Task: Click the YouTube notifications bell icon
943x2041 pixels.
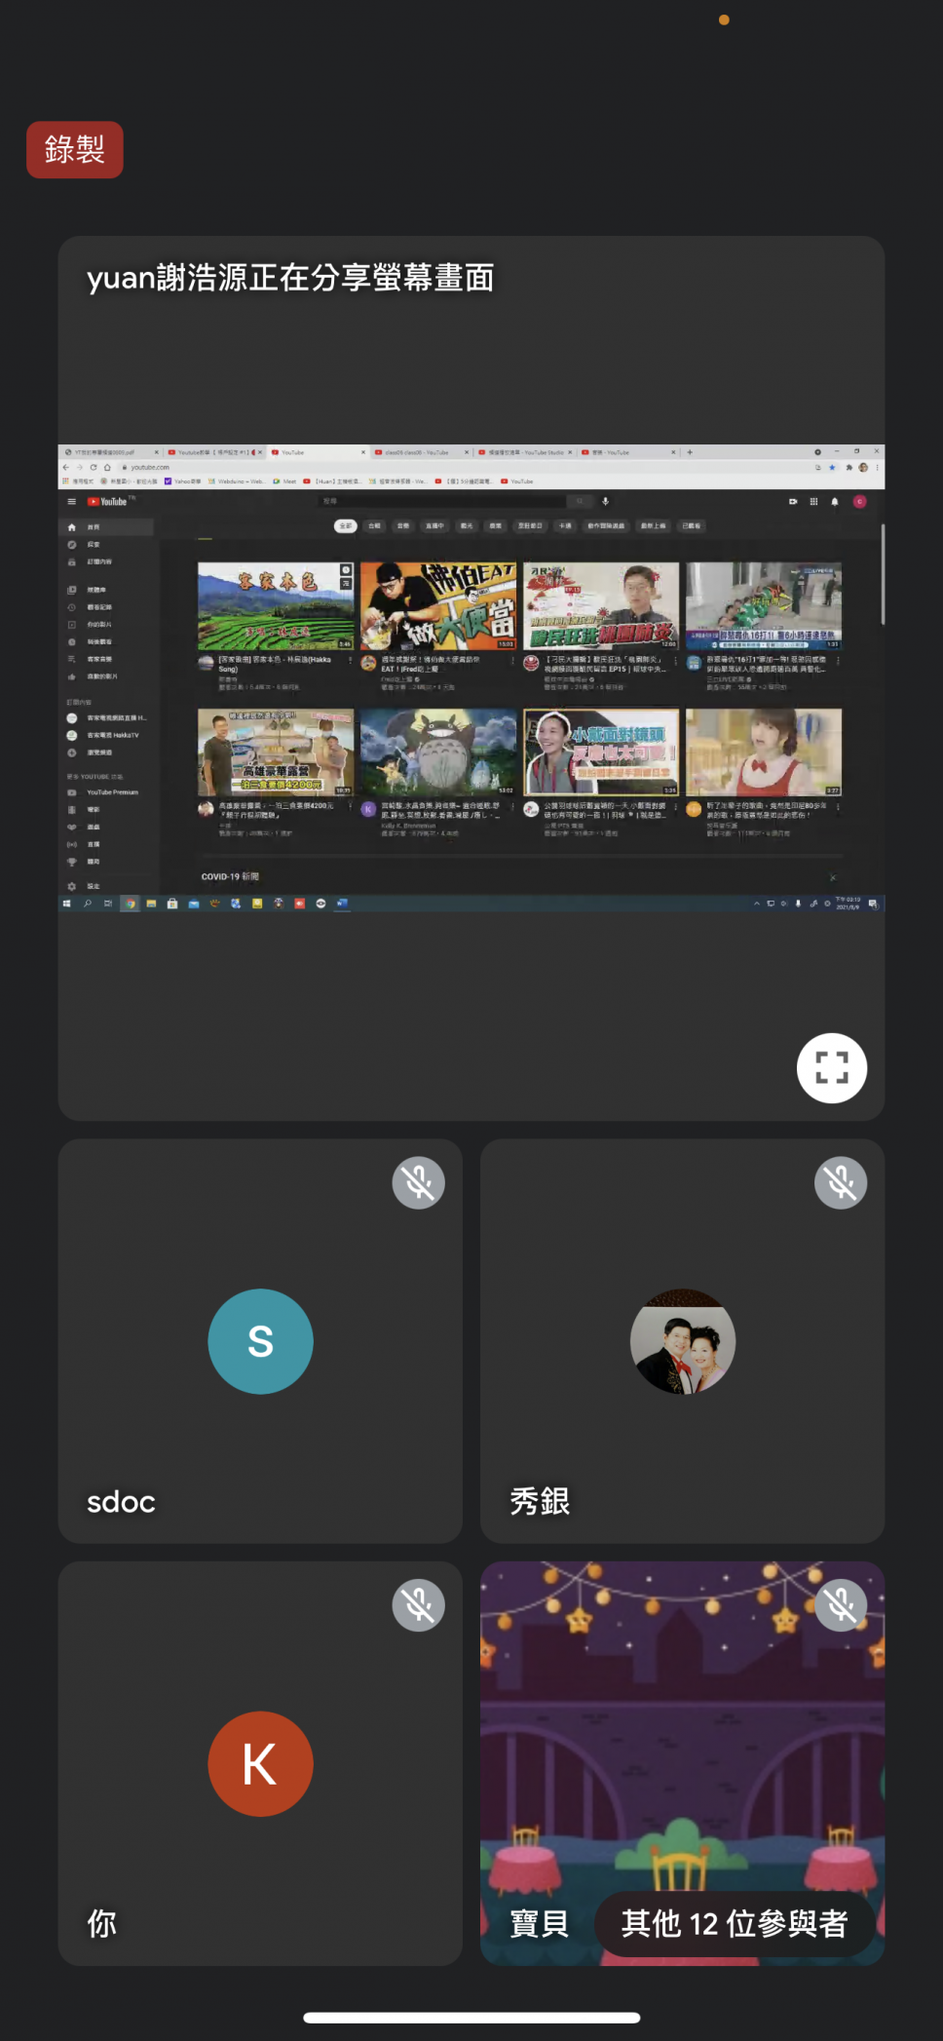Action: [835, 502]
